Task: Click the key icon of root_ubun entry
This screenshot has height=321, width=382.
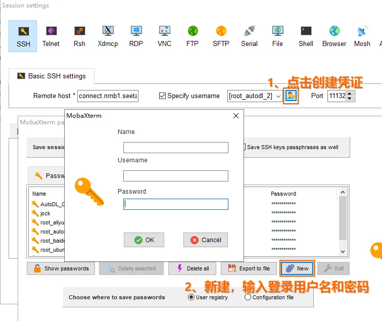Action: tap(35, 249)
